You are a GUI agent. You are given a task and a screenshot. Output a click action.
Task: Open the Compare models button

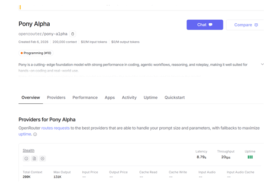(x=246, y=25)
